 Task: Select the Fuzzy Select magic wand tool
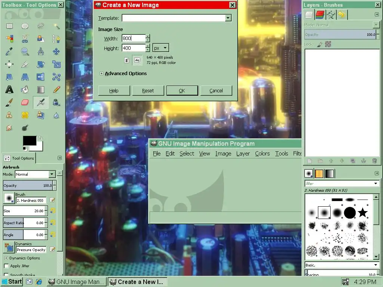click(x=56, y=26)
